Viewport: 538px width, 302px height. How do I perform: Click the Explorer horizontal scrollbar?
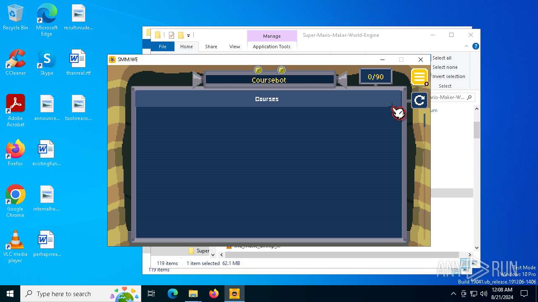tap(342, 255)
